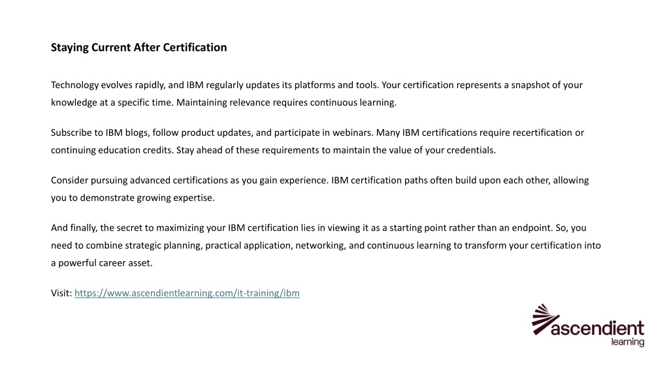The width and height of the screenshot is (669, 376).
Task: Click the paragraph beginning 'Technology evolves rapidly'
Action: (317, 93)
